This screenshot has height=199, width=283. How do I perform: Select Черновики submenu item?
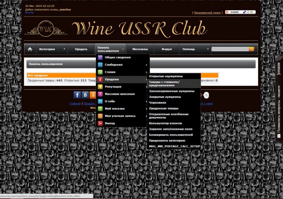[x=174, y=103]
